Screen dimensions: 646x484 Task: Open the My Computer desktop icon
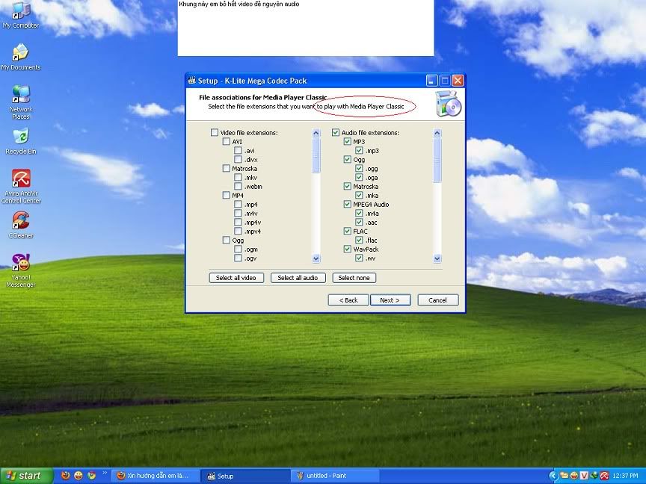click(21, 16)
